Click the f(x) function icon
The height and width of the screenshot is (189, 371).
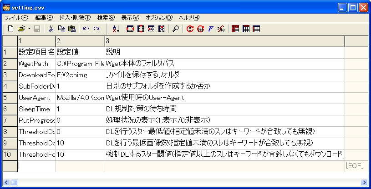coord(221,29)
